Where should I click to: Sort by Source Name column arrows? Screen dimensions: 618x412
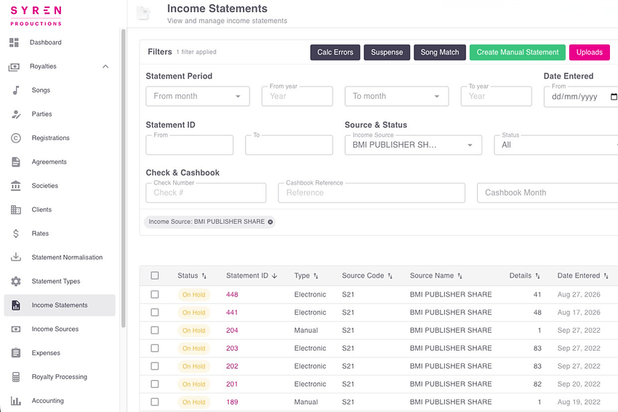pos(460,276)
